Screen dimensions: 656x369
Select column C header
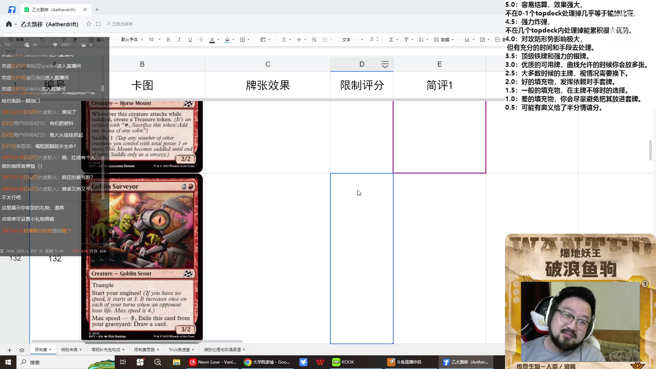268,64
